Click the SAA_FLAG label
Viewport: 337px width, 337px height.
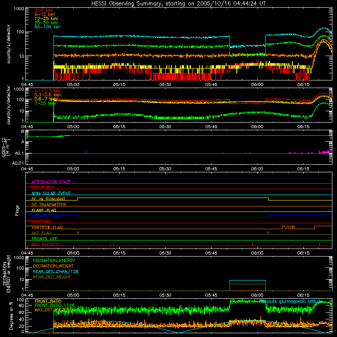pos(41,222)
